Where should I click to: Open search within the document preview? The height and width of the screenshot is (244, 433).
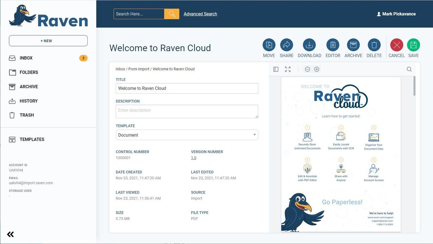tap(409, 69)
